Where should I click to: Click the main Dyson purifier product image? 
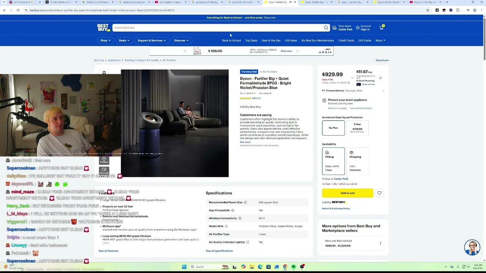[175, 123]
